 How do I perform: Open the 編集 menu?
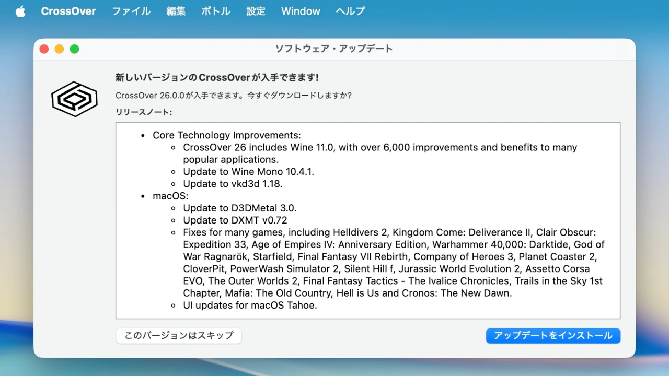coord(176,11)
